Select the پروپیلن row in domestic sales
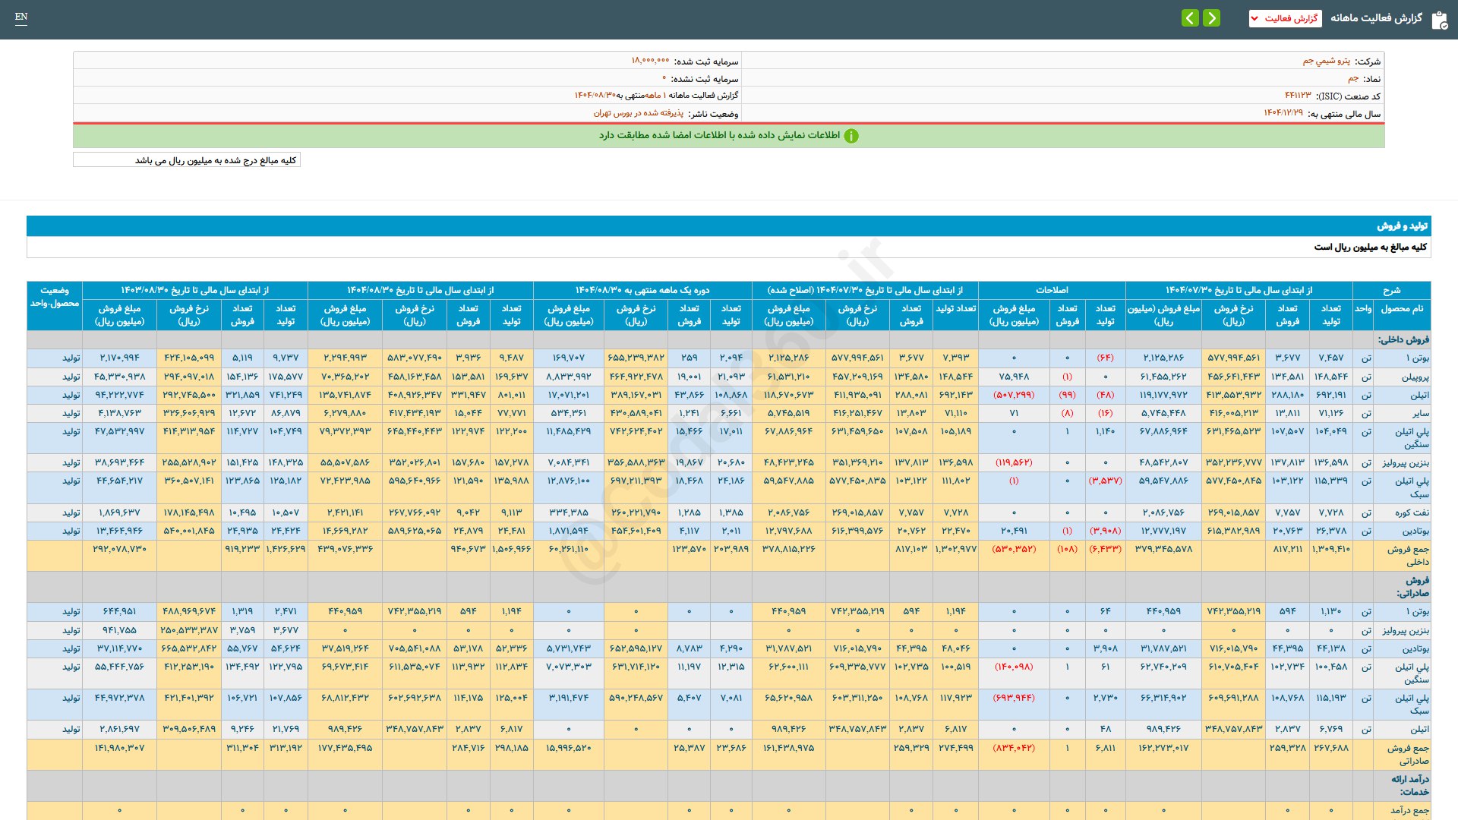1458x820 pixels. (1415, 377)
